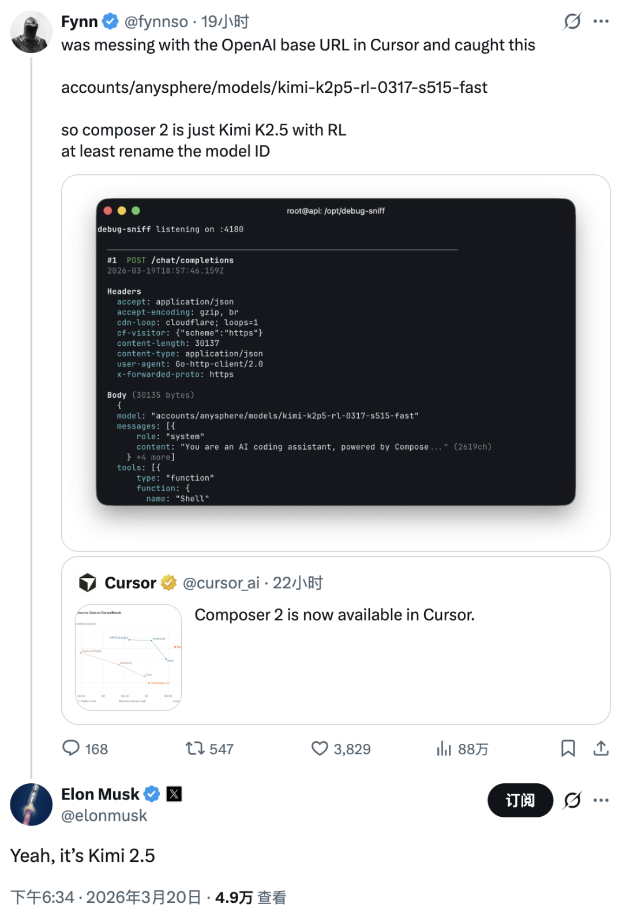Repost the tweet with 547 reposts

(x=195, y=748)
